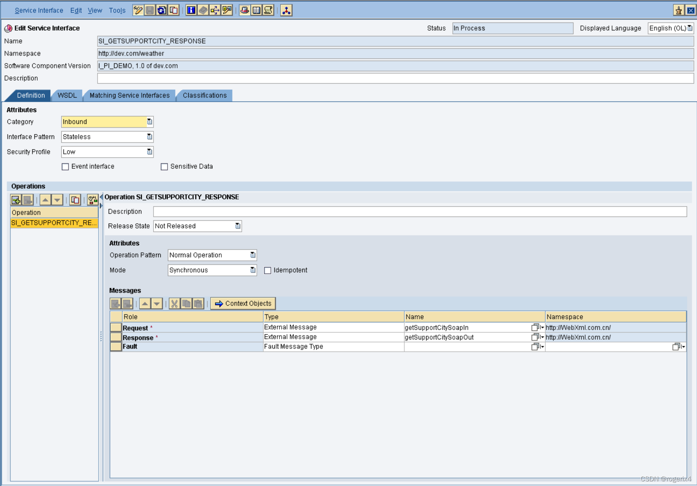697x486 pixels.
Task: Click the blue information properties icon
Action: (191, 10)
